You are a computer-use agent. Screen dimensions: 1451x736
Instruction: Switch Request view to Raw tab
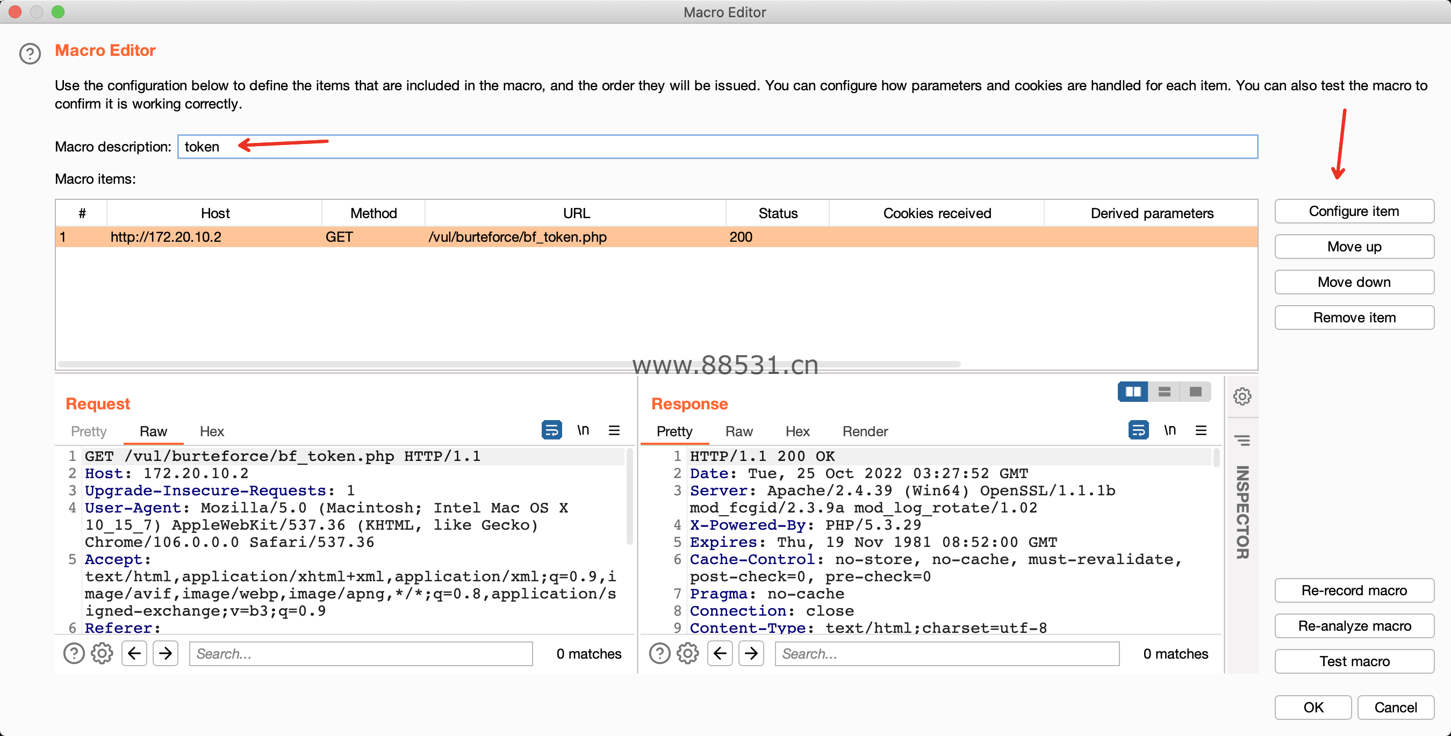tap(153, 431)
